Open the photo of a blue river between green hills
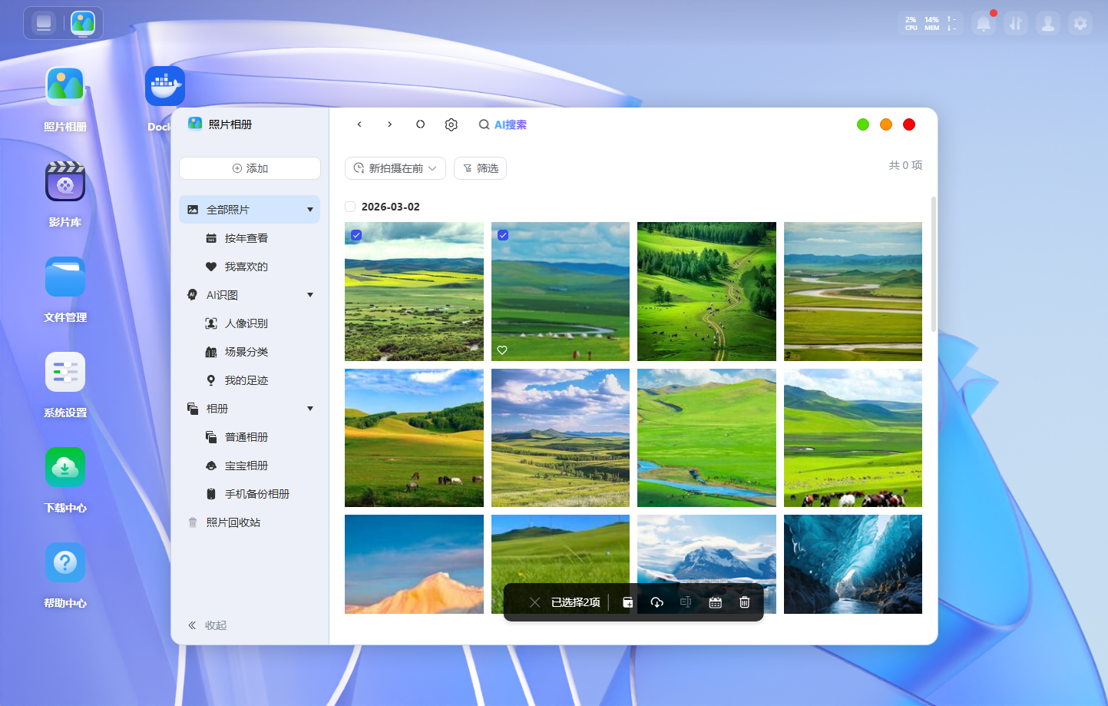 pos(706,438)
